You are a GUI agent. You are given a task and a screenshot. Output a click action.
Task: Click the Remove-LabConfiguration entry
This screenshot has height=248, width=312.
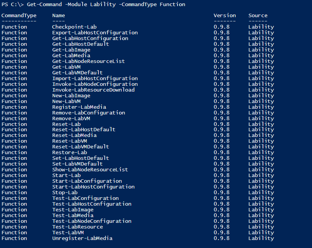point(88,113)
